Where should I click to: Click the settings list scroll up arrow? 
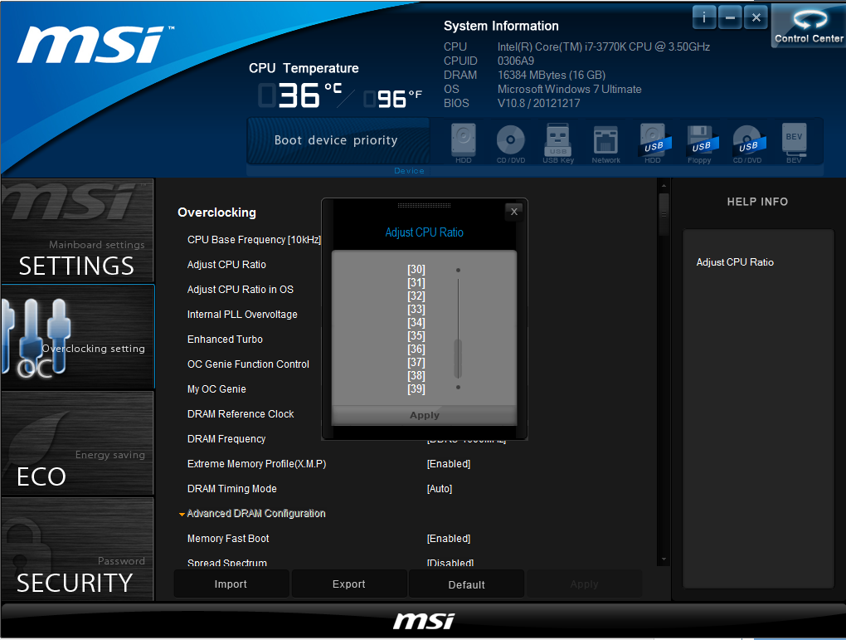[664, 186]
